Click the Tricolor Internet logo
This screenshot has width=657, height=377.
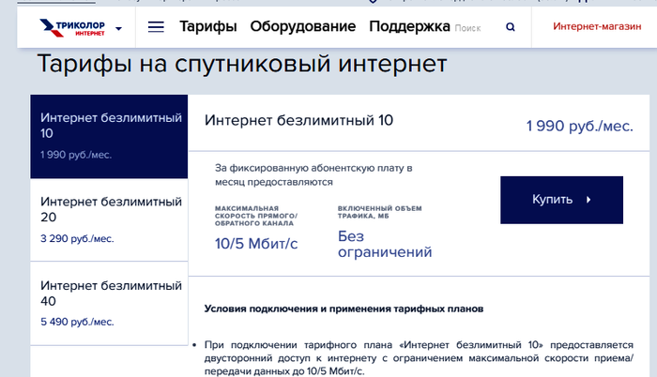(71, 27)
